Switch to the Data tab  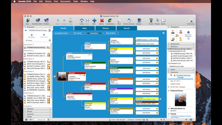[84, 28]
